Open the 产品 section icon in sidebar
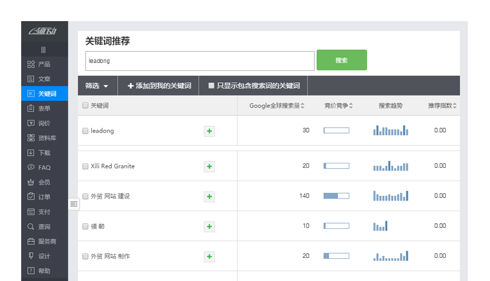The image size is (490, 281). [31, 64]
